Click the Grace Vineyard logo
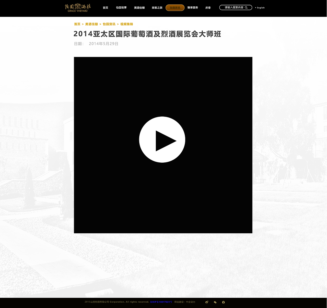 (x=78, y=8)
